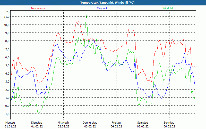Click the 'Freitag' day label
This screenshot has height=129, width=206.
[x=116, y=123]
